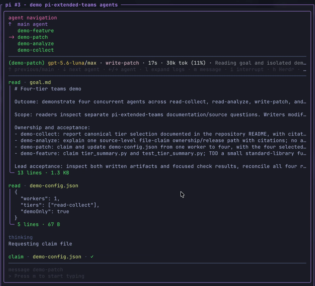Click the demo-config.json name in the read entry
Viewport: 315px width, 286px height.
[54, 185]
